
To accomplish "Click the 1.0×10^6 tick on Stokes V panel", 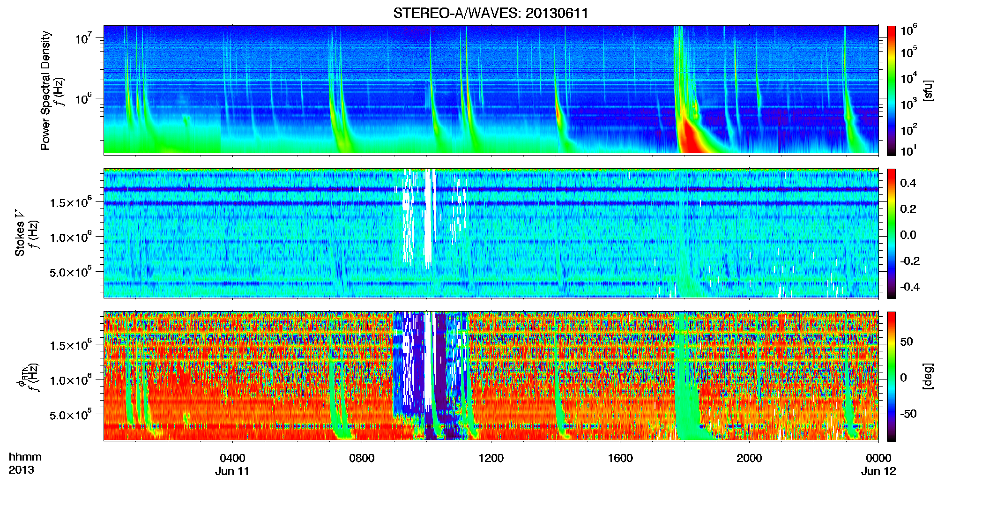I will click(x=70, y=237).
